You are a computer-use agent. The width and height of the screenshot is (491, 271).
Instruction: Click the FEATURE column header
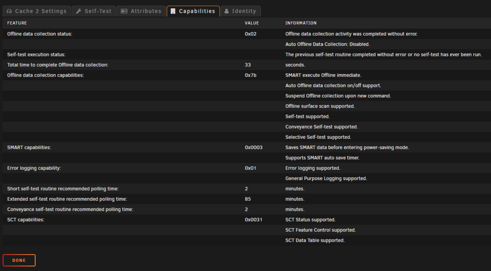pos(17,23)
